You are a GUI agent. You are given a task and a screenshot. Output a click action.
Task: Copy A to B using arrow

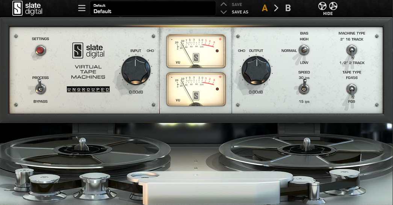pos(276,8)
